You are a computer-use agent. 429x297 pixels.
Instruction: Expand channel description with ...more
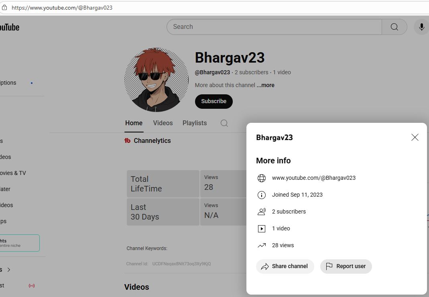pos(266,85)
